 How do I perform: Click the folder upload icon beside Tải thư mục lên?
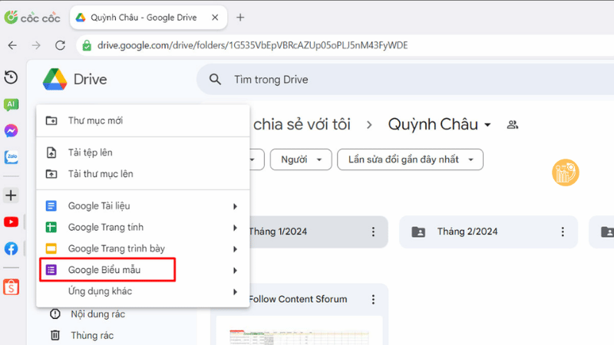pos(51,174)
